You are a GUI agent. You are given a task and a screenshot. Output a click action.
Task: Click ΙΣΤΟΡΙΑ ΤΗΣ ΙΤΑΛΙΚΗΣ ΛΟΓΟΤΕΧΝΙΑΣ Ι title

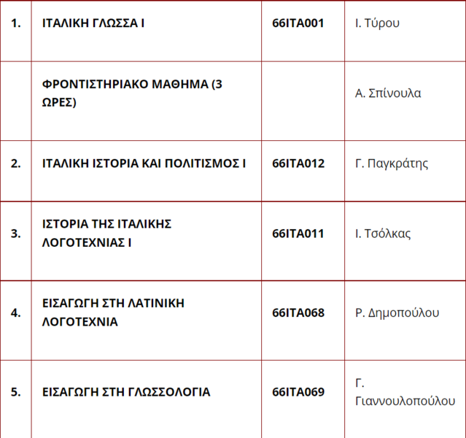pos(106,234)
